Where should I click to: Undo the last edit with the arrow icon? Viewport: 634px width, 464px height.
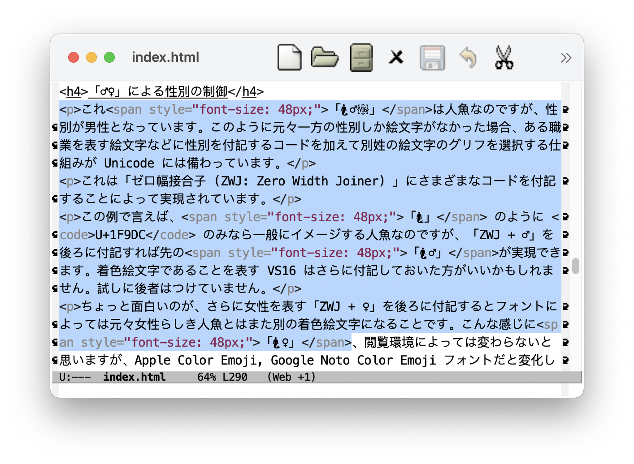[x=468, y=58]
